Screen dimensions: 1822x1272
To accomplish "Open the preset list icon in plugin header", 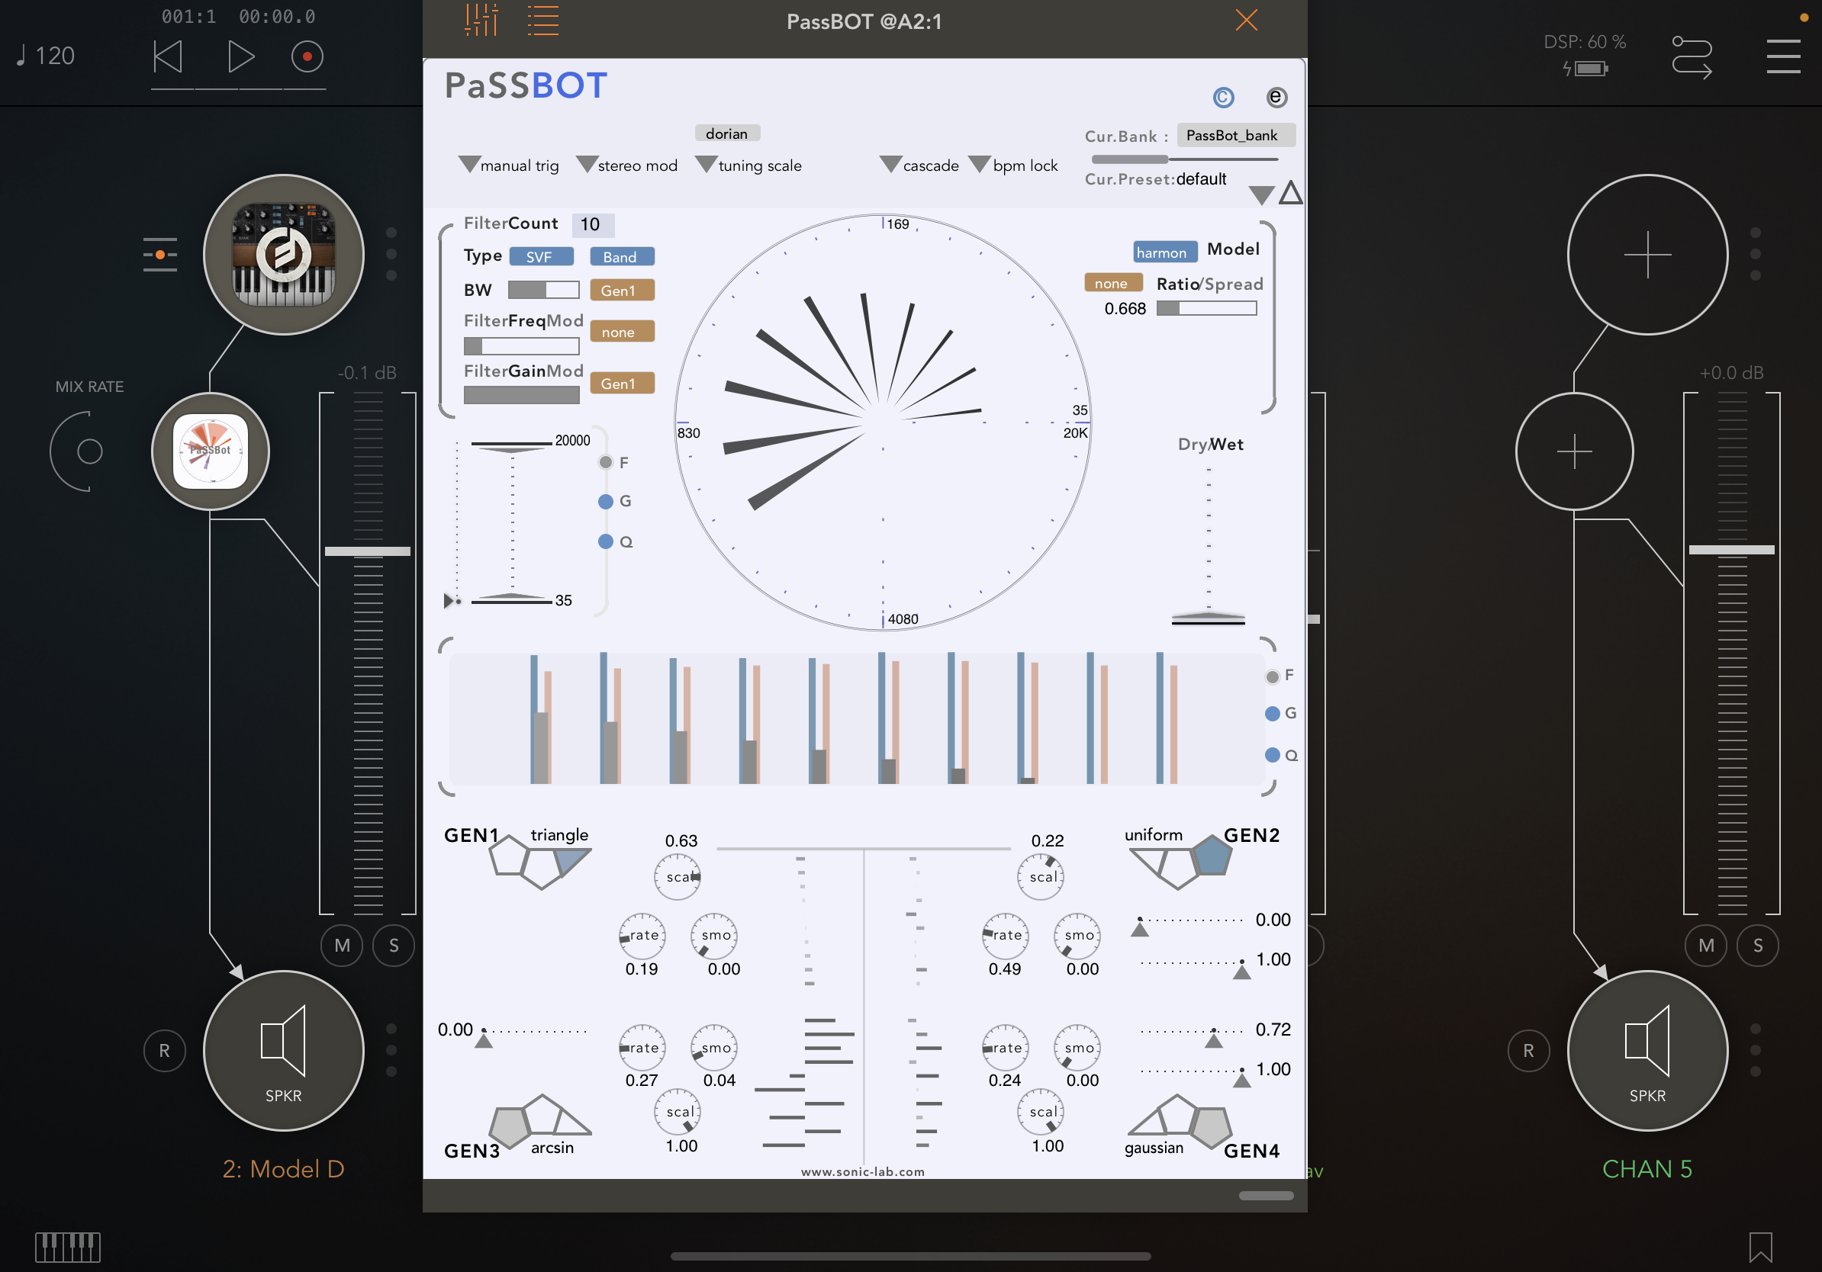I will point(543,20).
